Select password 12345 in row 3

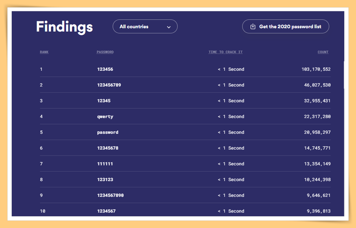coord(104,101)
